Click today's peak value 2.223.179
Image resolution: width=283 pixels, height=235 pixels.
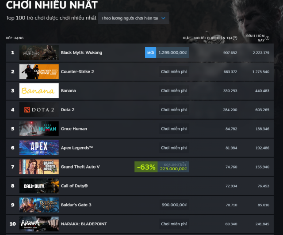click(261, 53)
